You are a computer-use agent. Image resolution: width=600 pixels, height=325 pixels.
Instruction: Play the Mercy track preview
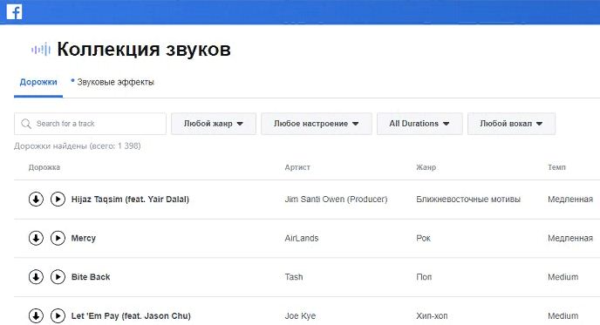tap(58, 238)
